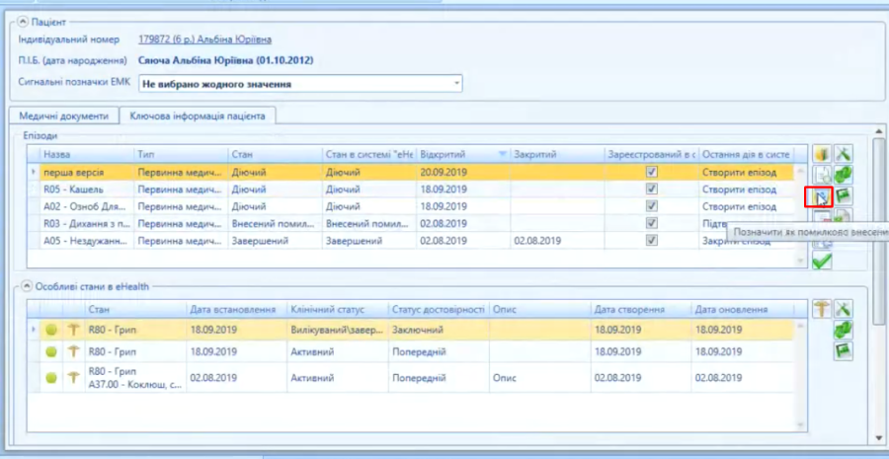Sort episodes by the Назва column header

(86, 154)
